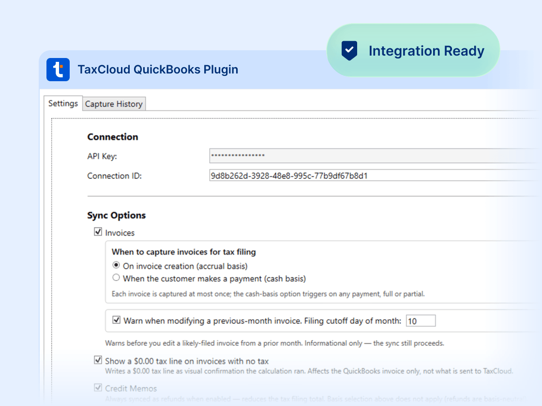The width and height of the screenshot is (542, 406).
Task: Click the Connection ID input field
Action: (x=376, y=175)
